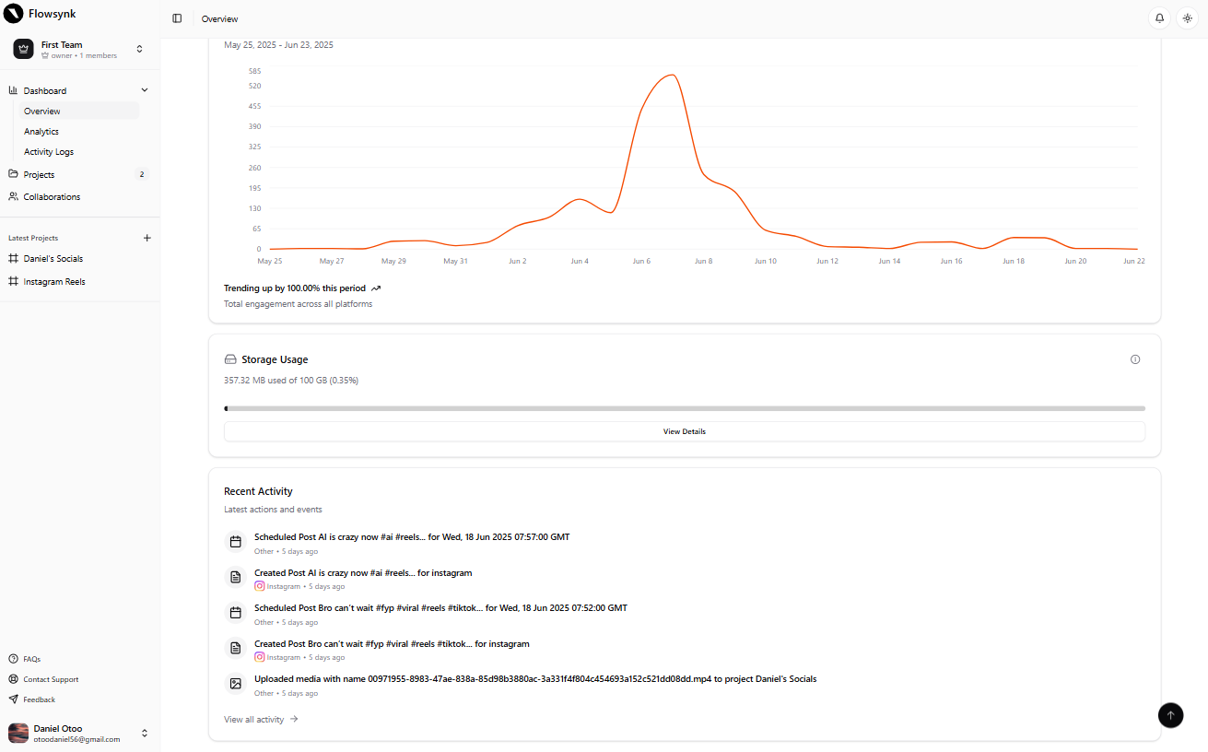This screenshot has width=1208, height=752.
Task: Click the storage usage progress bar
Action: coord(684,407)
